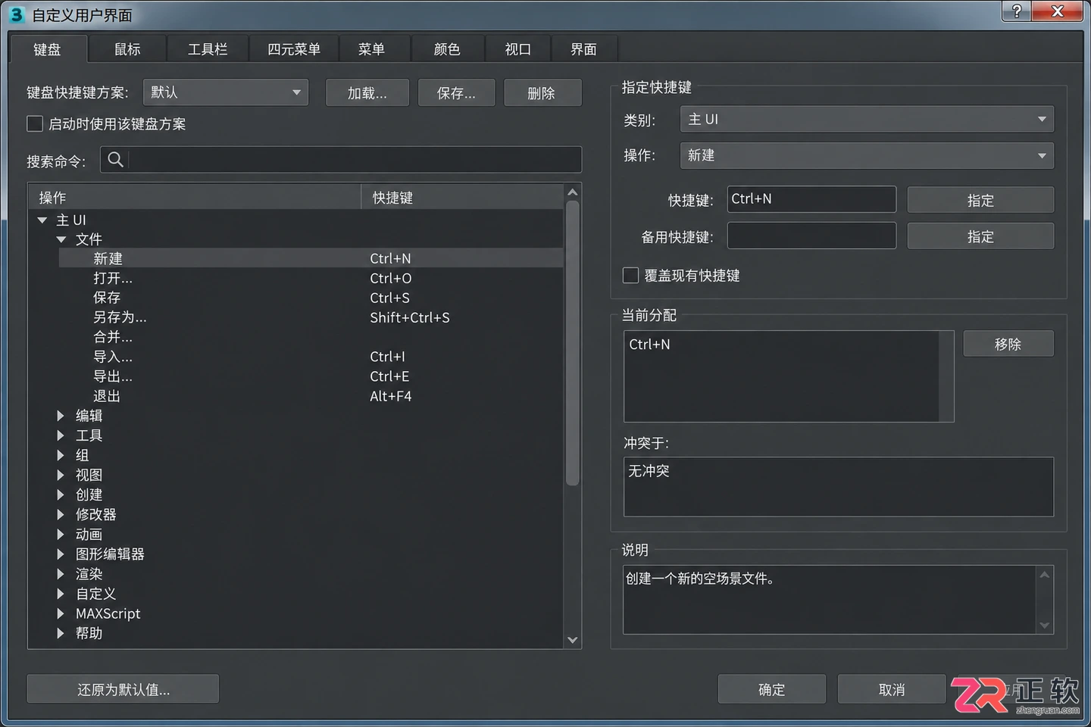Click the down arrow of the 说明 scrollbar

coord(1045,626)
